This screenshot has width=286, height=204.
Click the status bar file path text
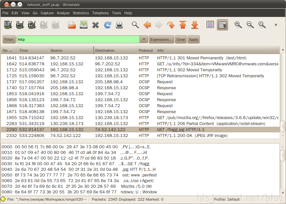(47, 199)
